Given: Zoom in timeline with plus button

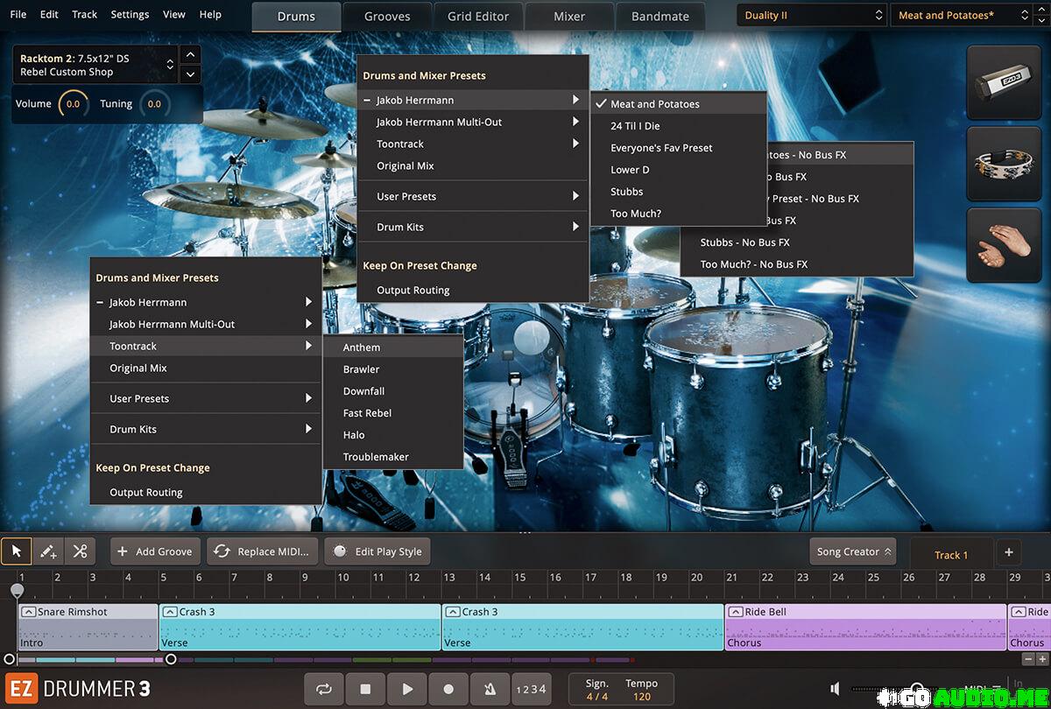Looking at the screenshot, I should click(1041, 659).
